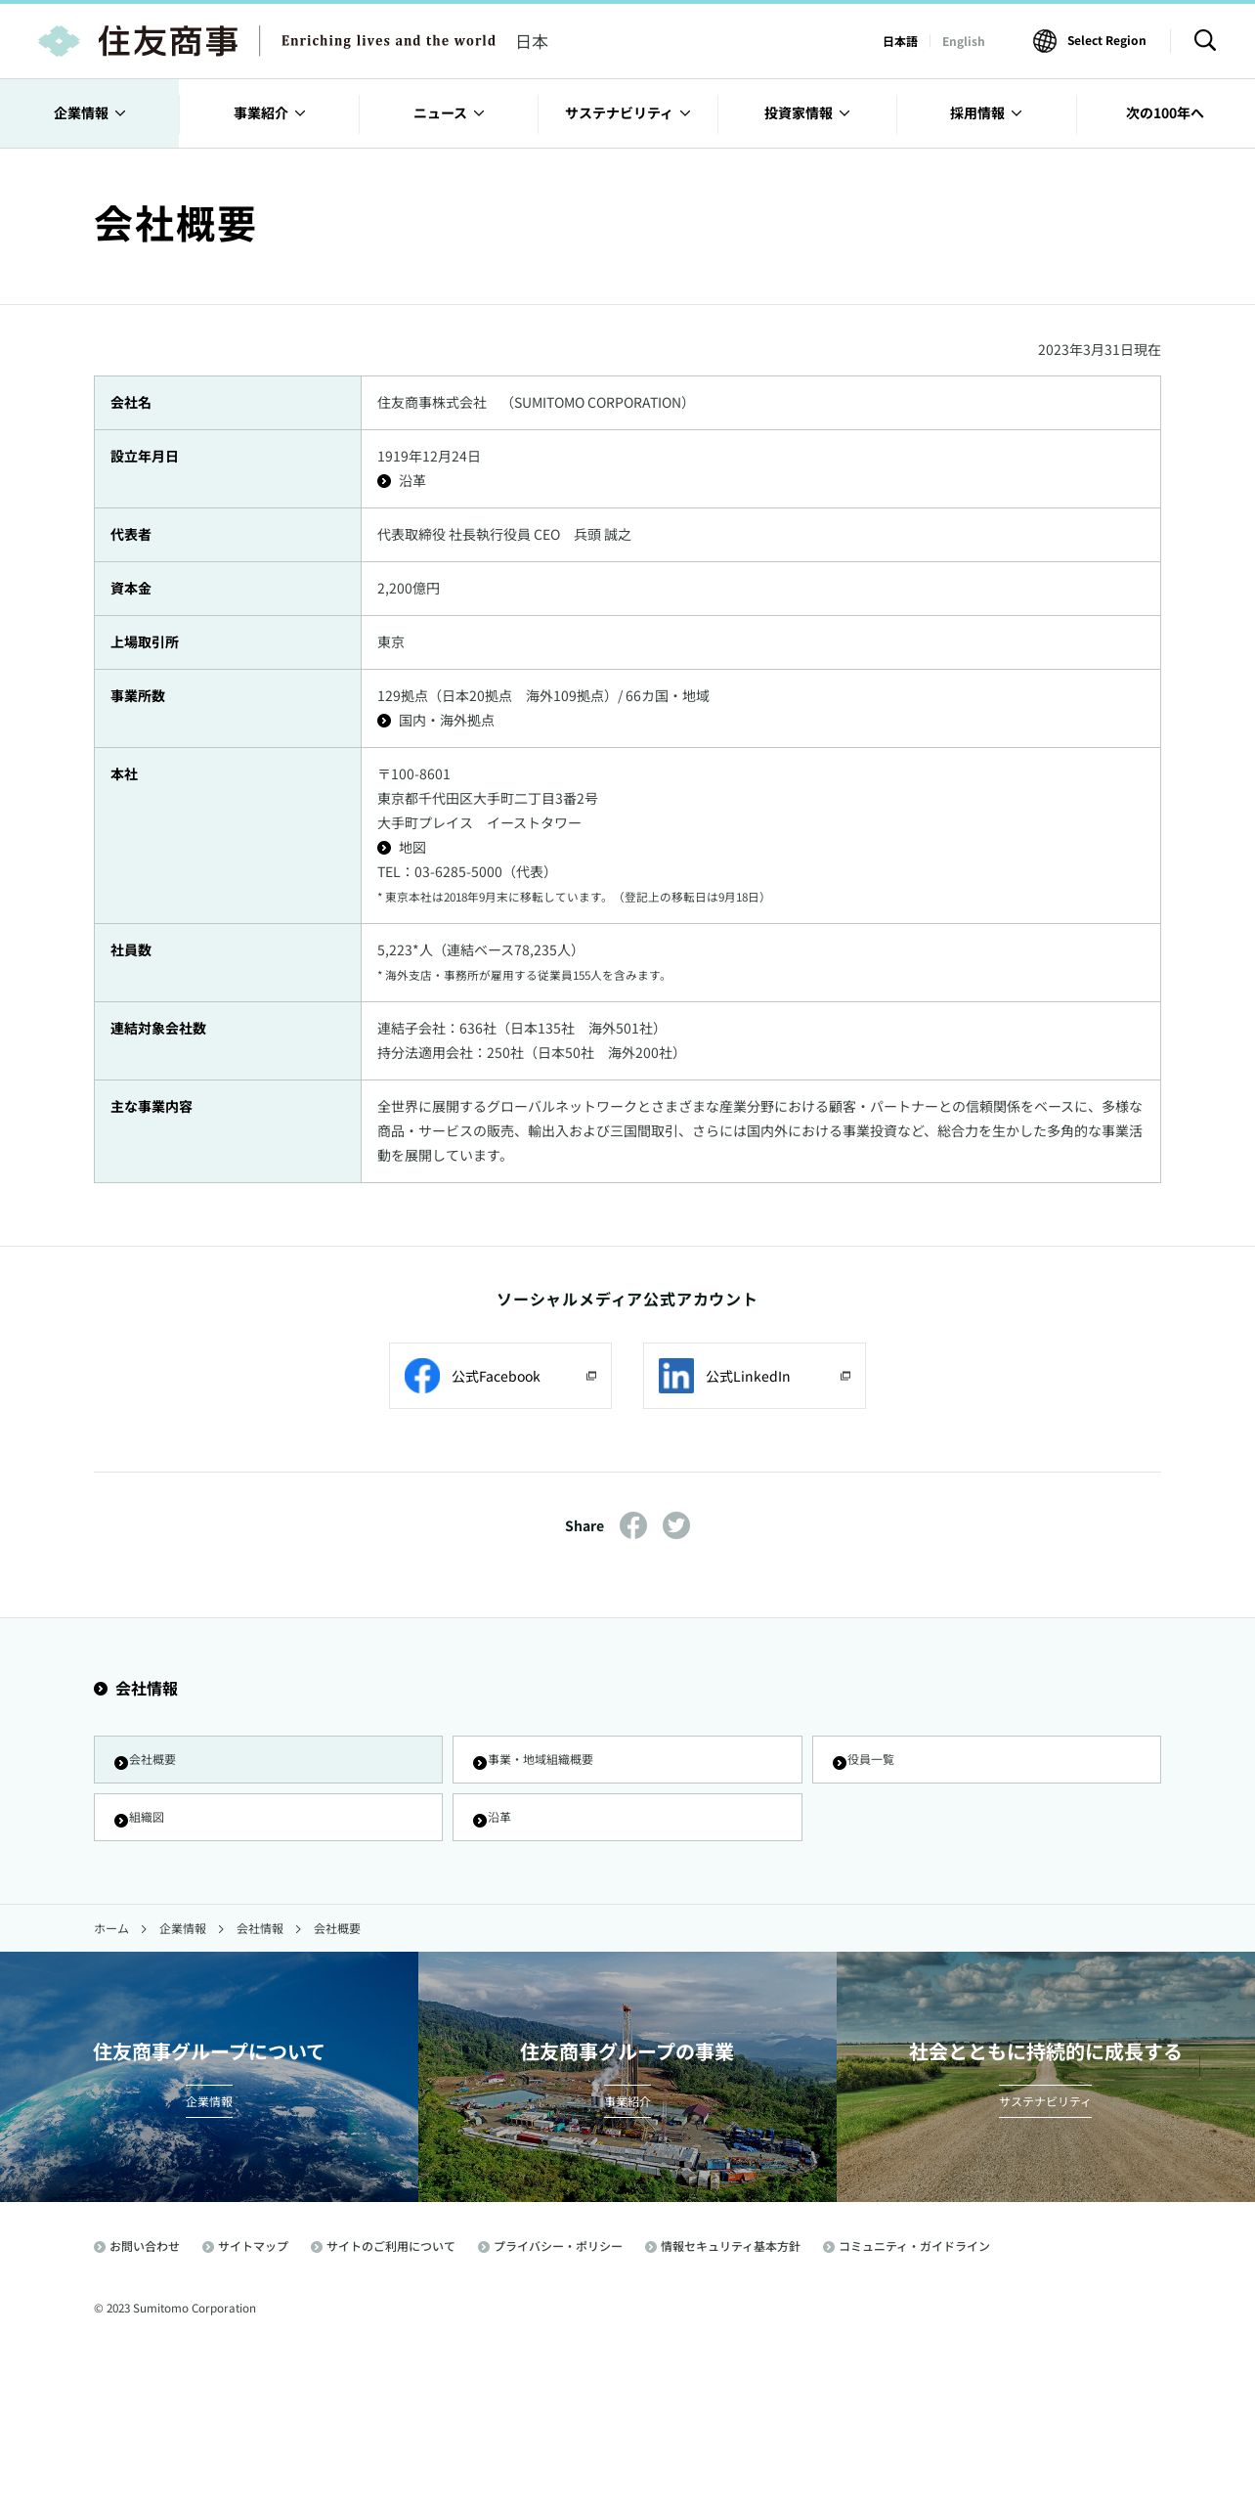The height and width of the screenshot is (2511, 1255).
Task: Open the 公式LinkedIn button
Action: [x=755, y=1376]
